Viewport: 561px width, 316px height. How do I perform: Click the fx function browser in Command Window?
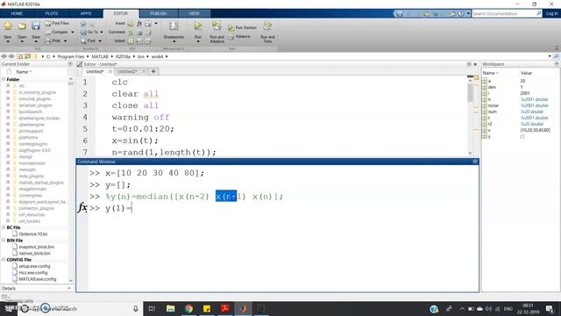pyautogui.click(x=82, y=207)
